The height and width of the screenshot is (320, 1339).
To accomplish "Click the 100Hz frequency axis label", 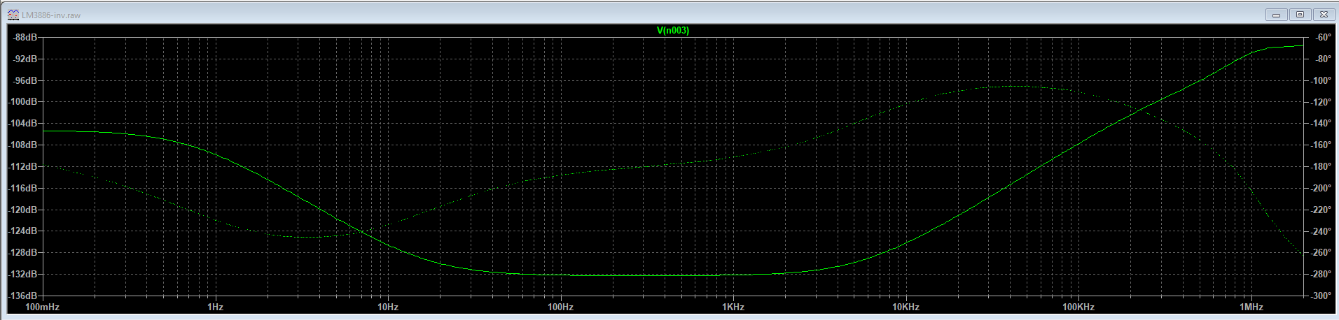I will (x=560, y=307).
